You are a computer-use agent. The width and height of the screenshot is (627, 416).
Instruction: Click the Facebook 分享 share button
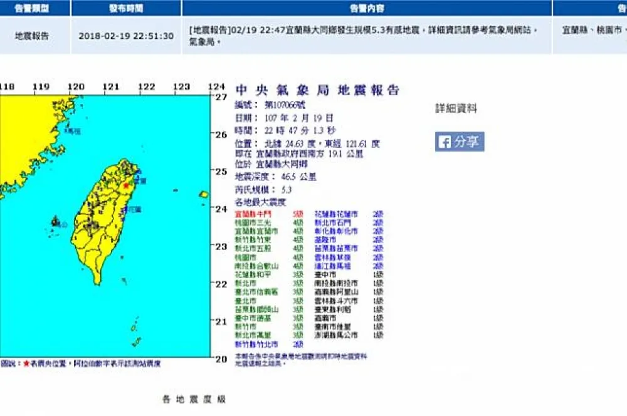460,142
